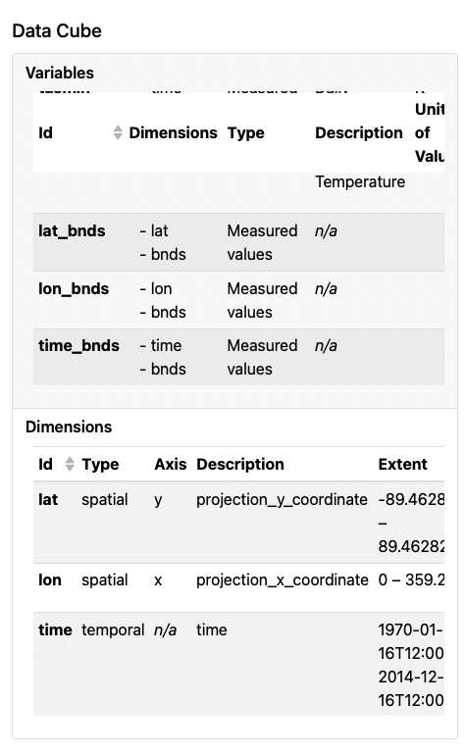Click the Dimensions column header in Variables
Viewport: 465px width, 755px height.
(x=173, y=132)
